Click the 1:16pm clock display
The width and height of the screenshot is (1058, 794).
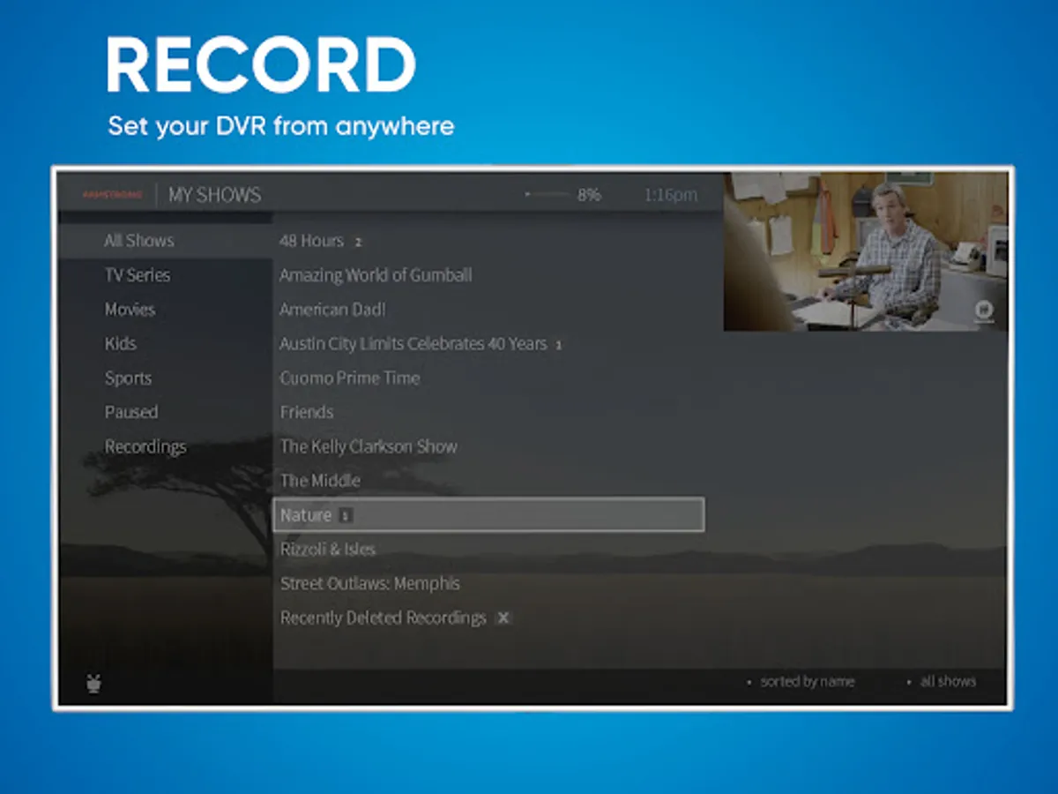670,195
